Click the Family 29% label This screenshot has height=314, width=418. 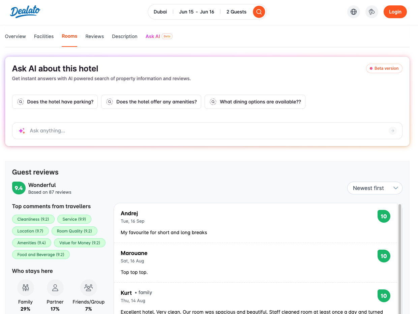click(25, 305)
